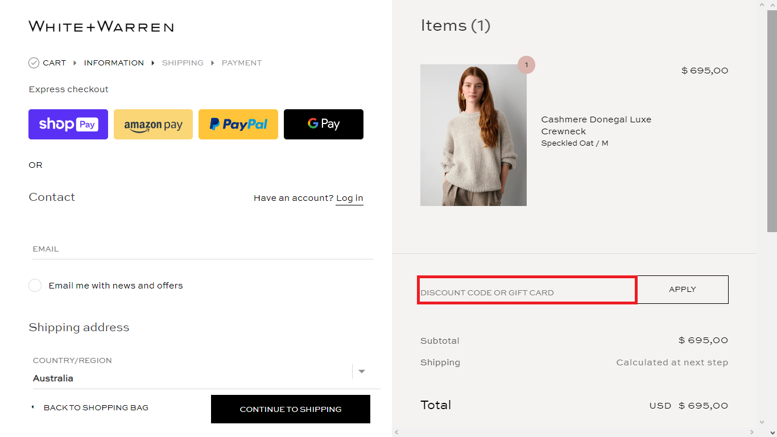Click the discount code or gift card field
Image resolution: width=777 pixels, height=437 pixels.
point(527,290)
